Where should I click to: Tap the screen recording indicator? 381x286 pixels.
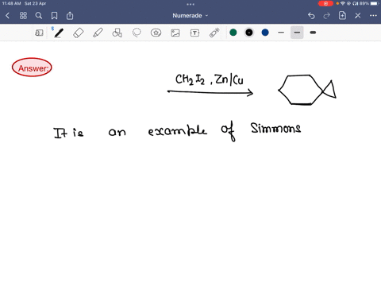325,3
